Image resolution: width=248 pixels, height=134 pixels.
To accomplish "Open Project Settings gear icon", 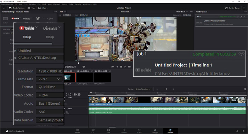I will point(244,131).
